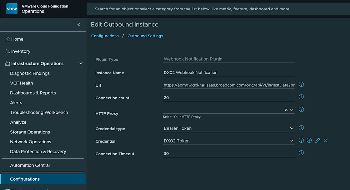Click the Outbound Settings breadcrumb link
350x190 pixels.
point(145,36)
